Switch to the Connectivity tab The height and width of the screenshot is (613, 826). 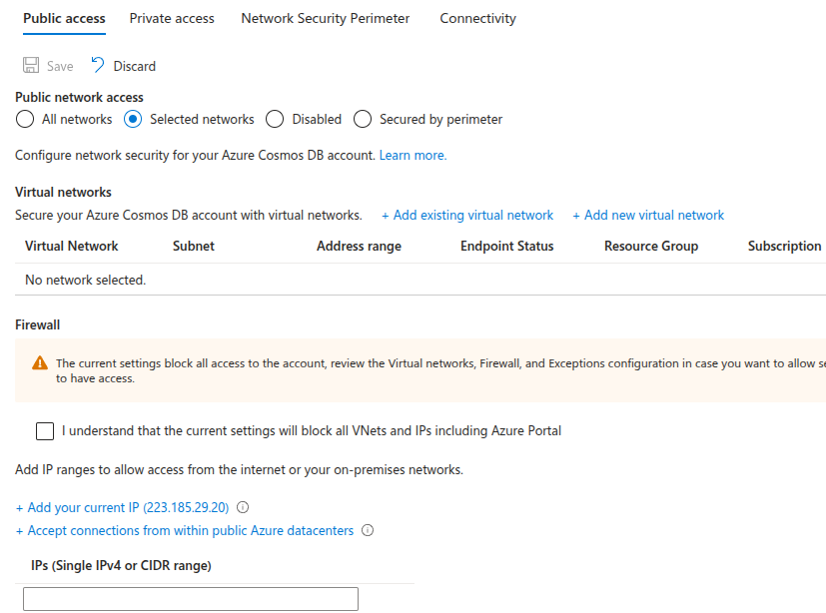pyautogui.click(x=476, y=18)
